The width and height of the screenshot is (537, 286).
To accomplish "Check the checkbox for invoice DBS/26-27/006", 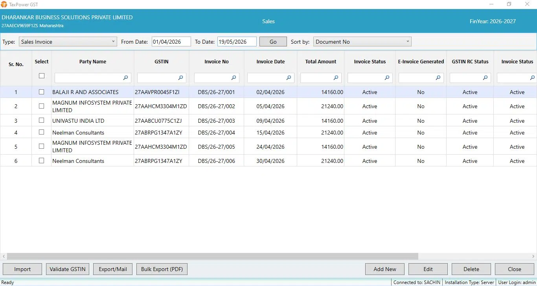I will point(42,161).
